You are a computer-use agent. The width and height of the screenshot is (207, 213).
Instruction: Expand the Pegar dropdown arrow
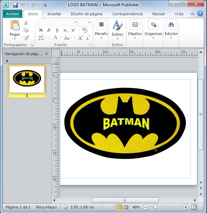(x=15, y=39)
